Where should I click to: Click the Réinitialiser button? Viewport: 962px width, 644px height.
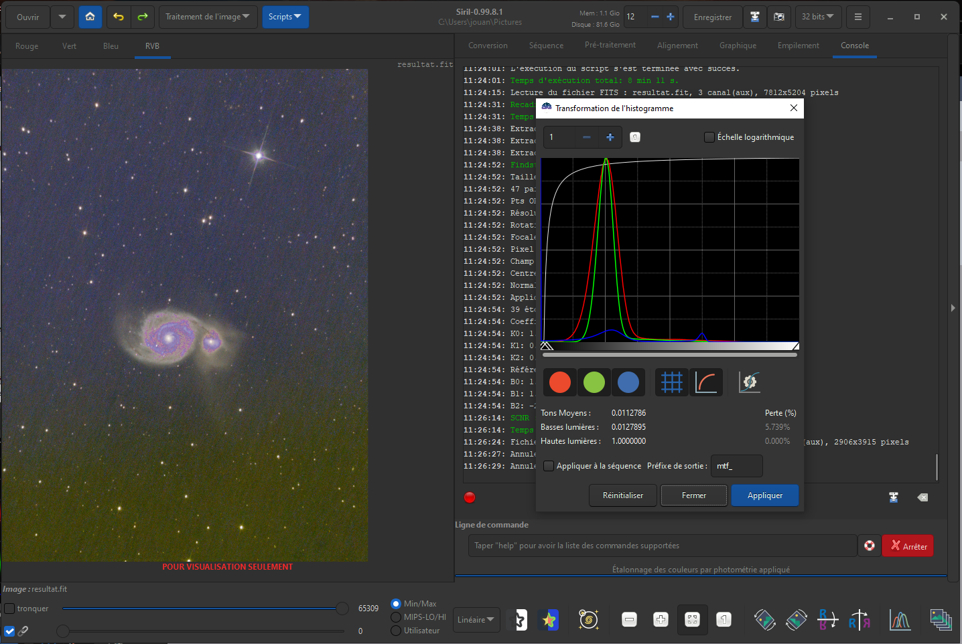point(622,495)
